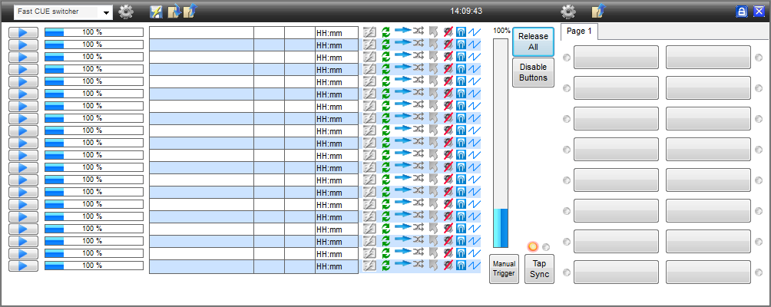Open the Fast CUE switcher dropdown
The image size is (771, 307).
pos(64,12)
